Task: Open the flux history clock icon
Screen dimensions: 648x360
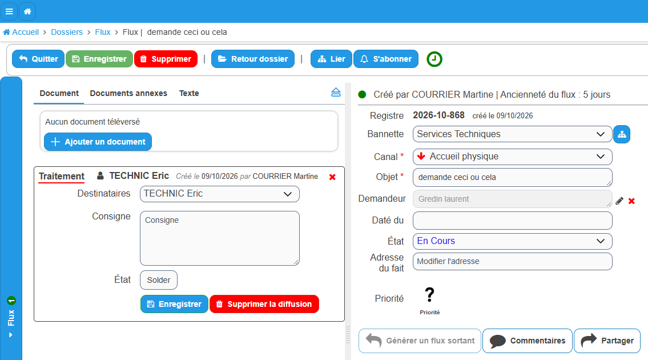Action: pyautogui.click(x=434, y=59)
